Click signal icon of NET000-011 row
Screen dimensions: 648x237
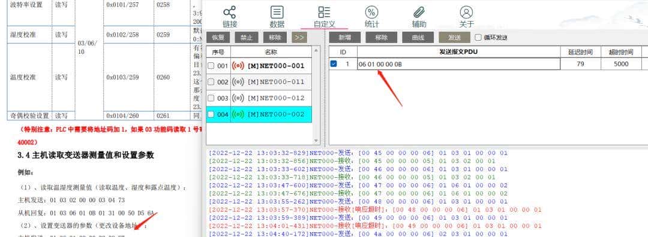[238, 82]
